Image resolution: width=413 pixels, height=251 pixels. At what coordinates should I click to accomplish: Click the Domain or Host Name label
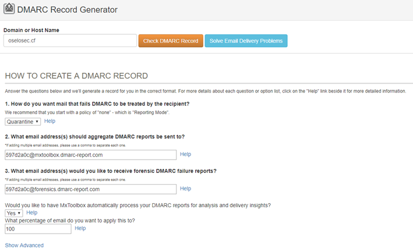tap(31, 30)
